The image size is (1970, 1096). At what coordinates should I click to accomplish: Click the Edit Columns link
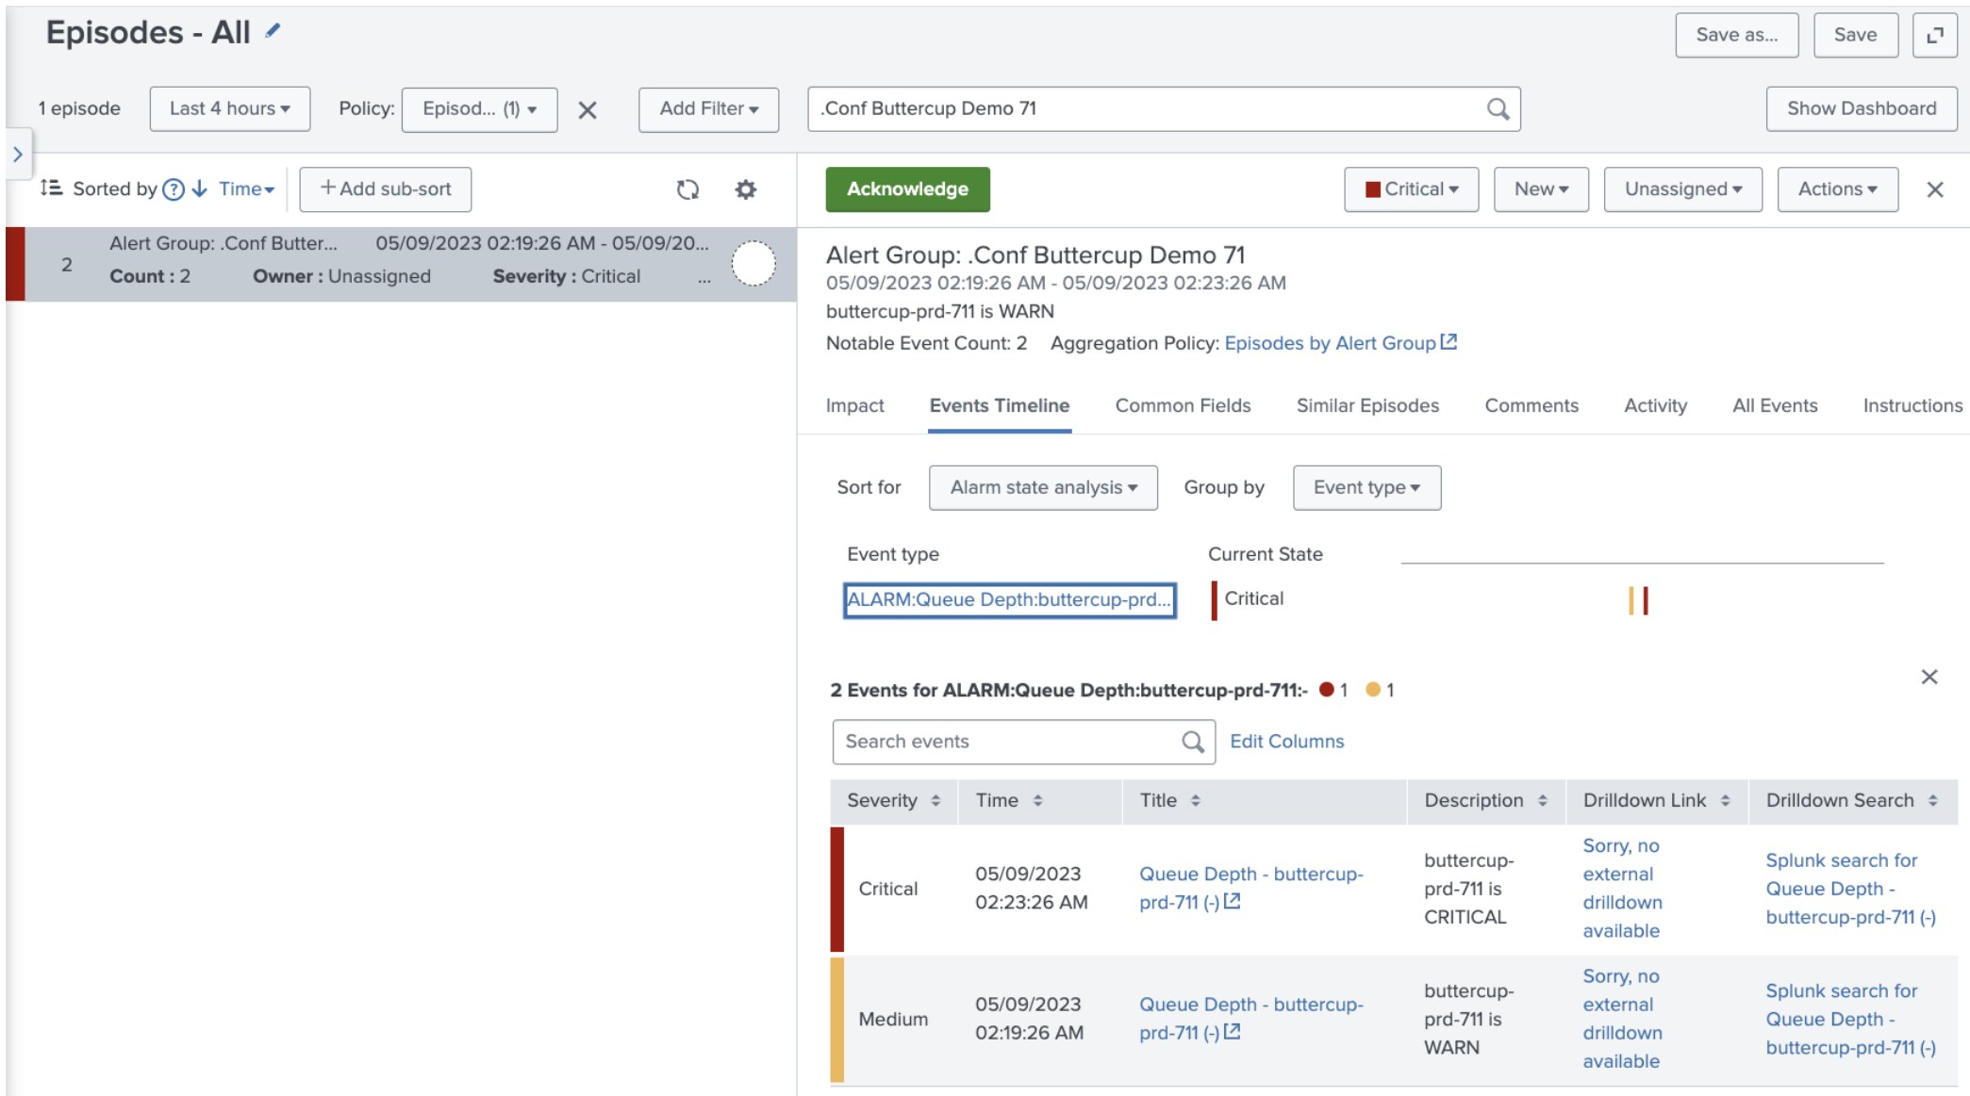(1286, 742)
